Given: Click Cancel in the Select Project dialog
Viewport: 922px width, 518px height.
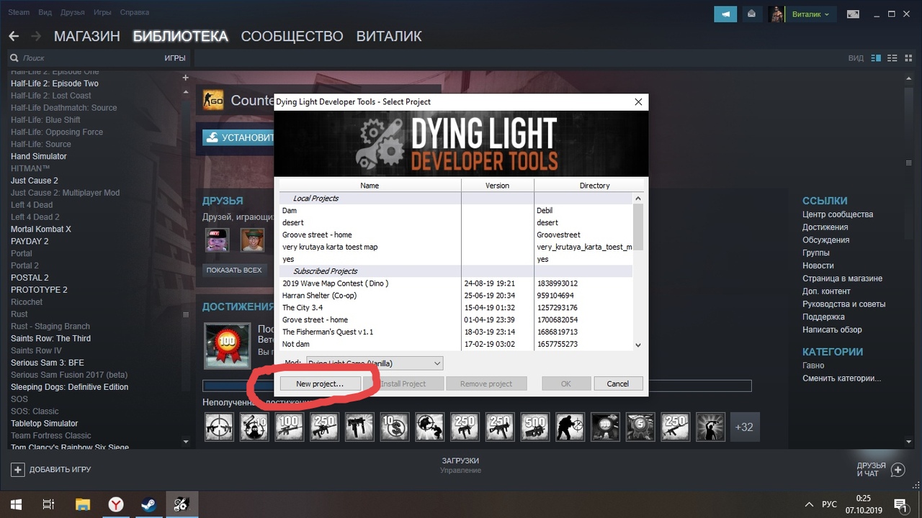Looking at the screenshot, I should tap(617, 383).
